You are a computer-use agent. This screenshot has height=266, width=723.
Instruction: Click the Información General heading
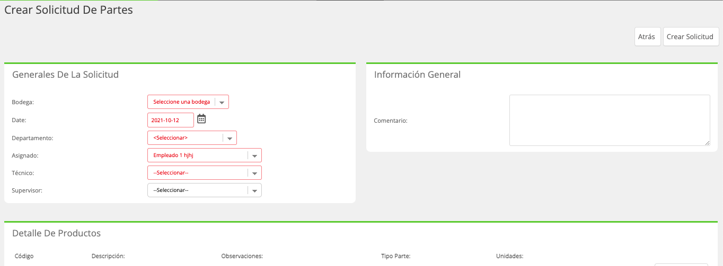tap(417, 75)
